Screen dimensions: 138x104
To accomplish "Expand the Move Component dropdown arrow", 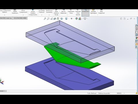I will pyautogui.click(x=23, y=15).
